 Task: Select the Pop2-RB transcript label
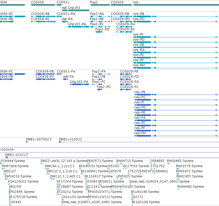(97, 19)
